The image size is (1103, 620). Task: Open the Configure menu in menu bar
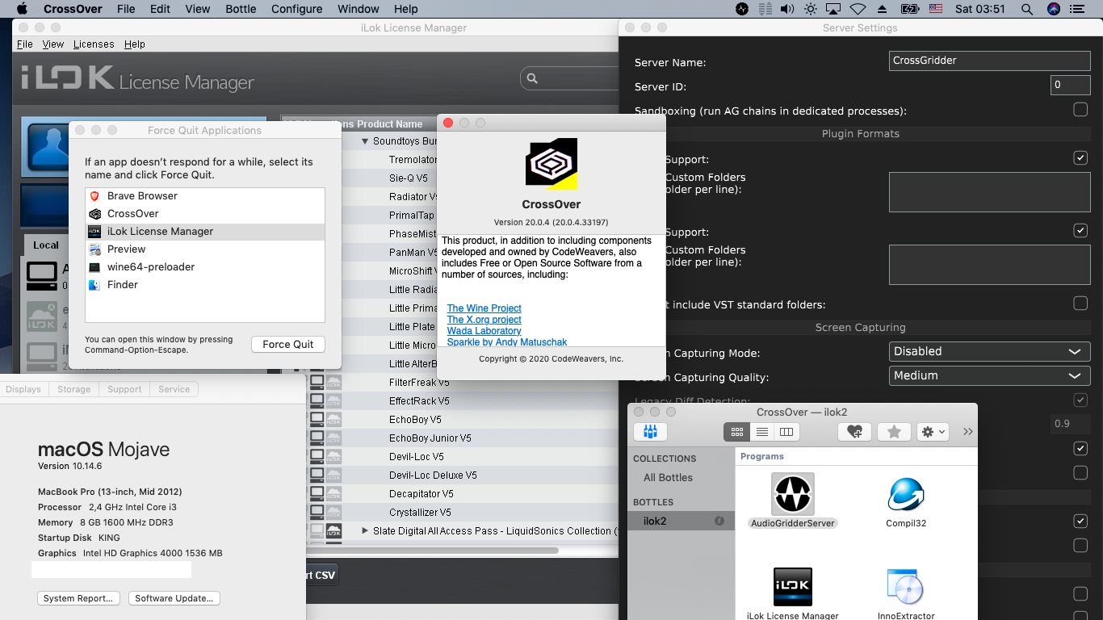pos(296,9)
